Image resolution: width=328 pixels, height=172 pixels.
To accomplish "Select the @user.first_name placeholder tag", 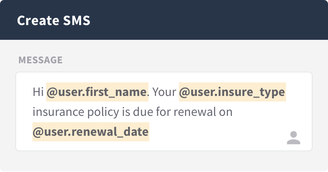I will [97, 92].
